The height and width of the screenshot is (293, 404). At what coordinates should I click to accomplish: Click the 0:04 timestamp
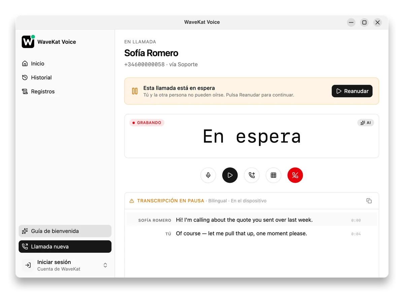(356, 234)
